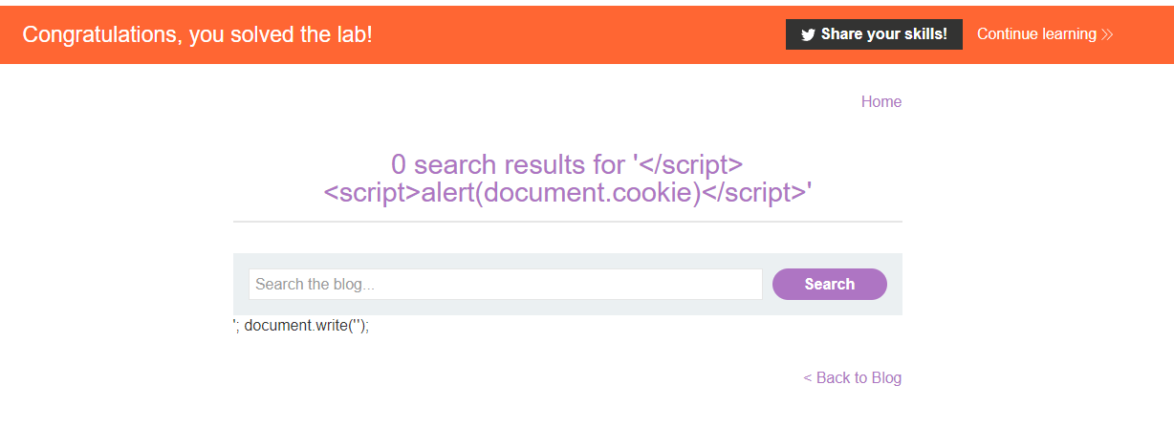Image resolution: width=1174 pixels, height=428 pixels.
Task: Open the Continue learning link
Action: (x=1045, y=34)
